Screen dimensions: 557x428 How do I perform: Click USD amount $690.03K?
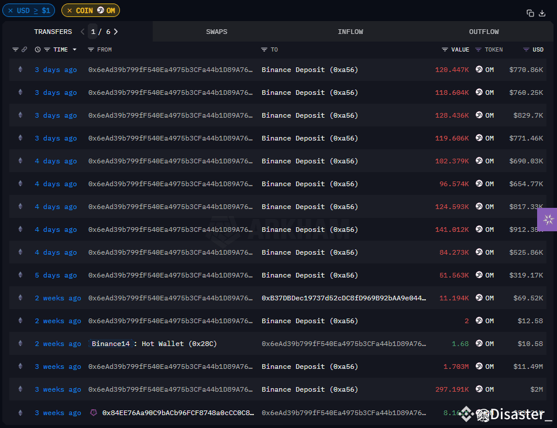tap(526, 161)
